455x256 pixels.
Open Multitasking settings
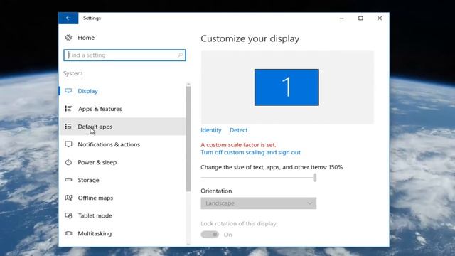(x=122, y=233)
